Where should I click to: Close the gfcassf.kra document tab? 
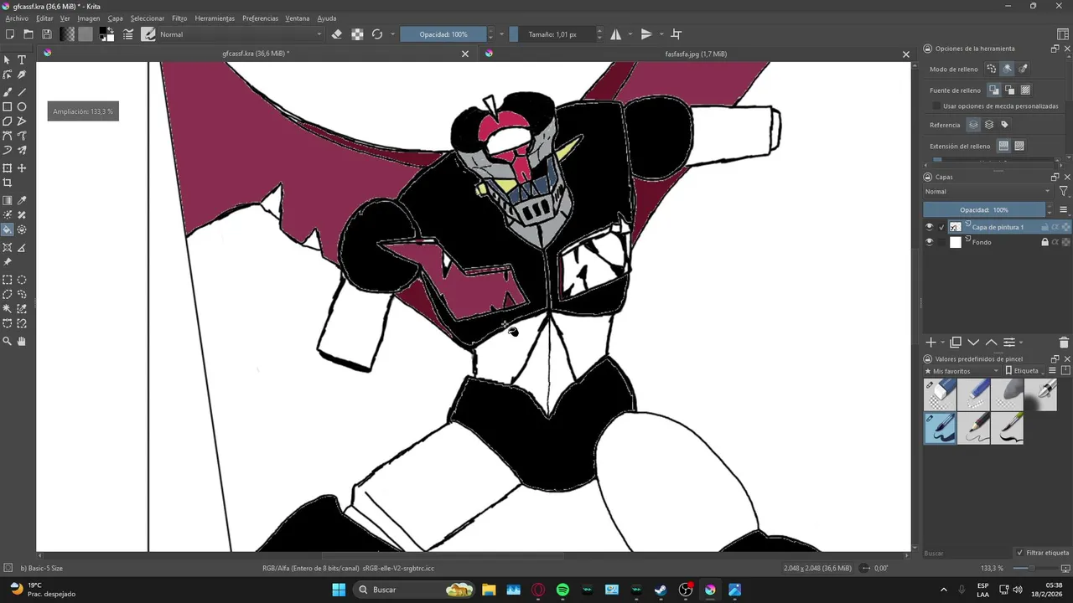[465, 54]
